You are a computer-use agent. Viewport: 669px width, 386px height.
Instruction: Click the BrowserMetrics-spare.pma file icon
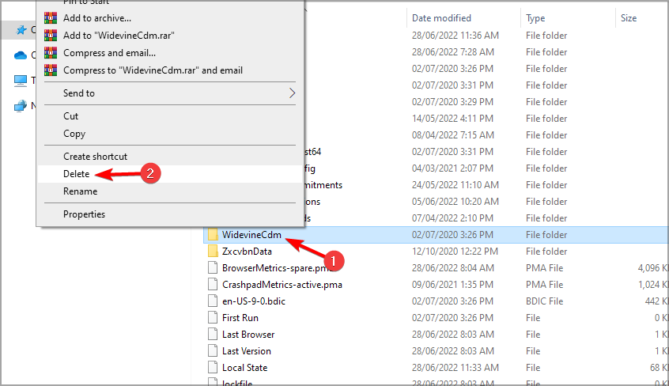[213, 267]
